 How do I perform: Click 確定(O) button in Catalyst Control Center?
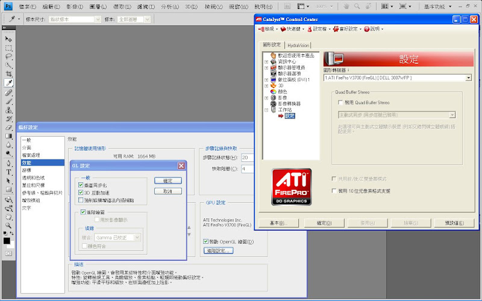click(x=324, y=223)
